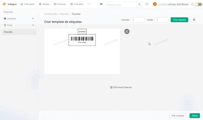Click the orange user avatar
Image resolution: width=203 pixels, height=120 pixels.
tap(155, 4)
